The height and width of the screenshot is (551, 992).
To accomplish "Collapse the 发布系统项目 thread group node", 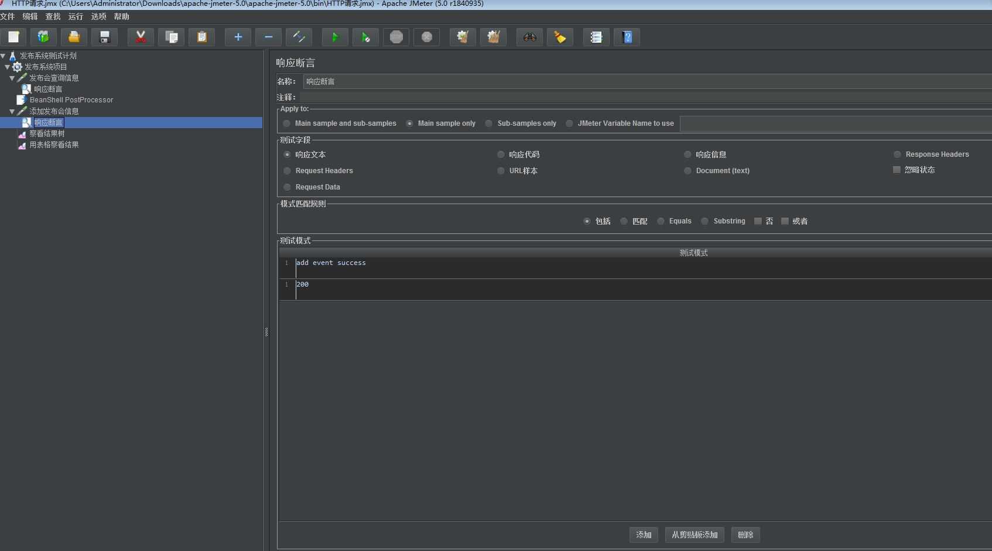I will (x=8, y=67).
